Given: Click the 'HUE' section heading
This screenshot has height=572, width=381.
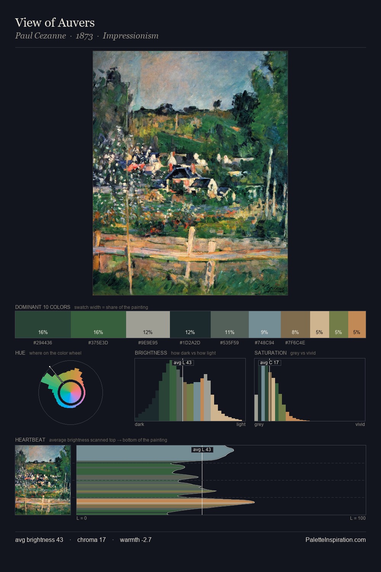Looking at the screenshot, I should [20, 353].
